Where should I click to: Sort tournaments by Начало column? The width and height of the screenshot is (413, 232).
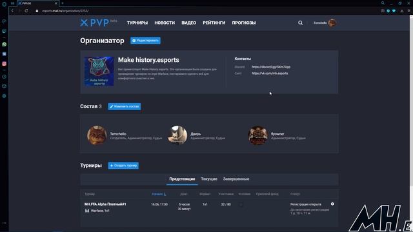coord(159,194)
